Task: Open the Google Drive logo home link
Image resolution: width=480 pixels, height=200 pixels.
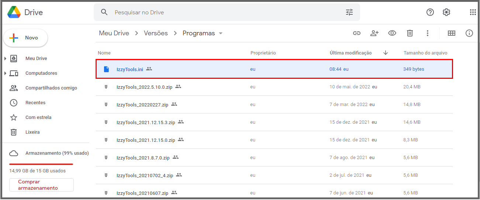Action: 25,12
